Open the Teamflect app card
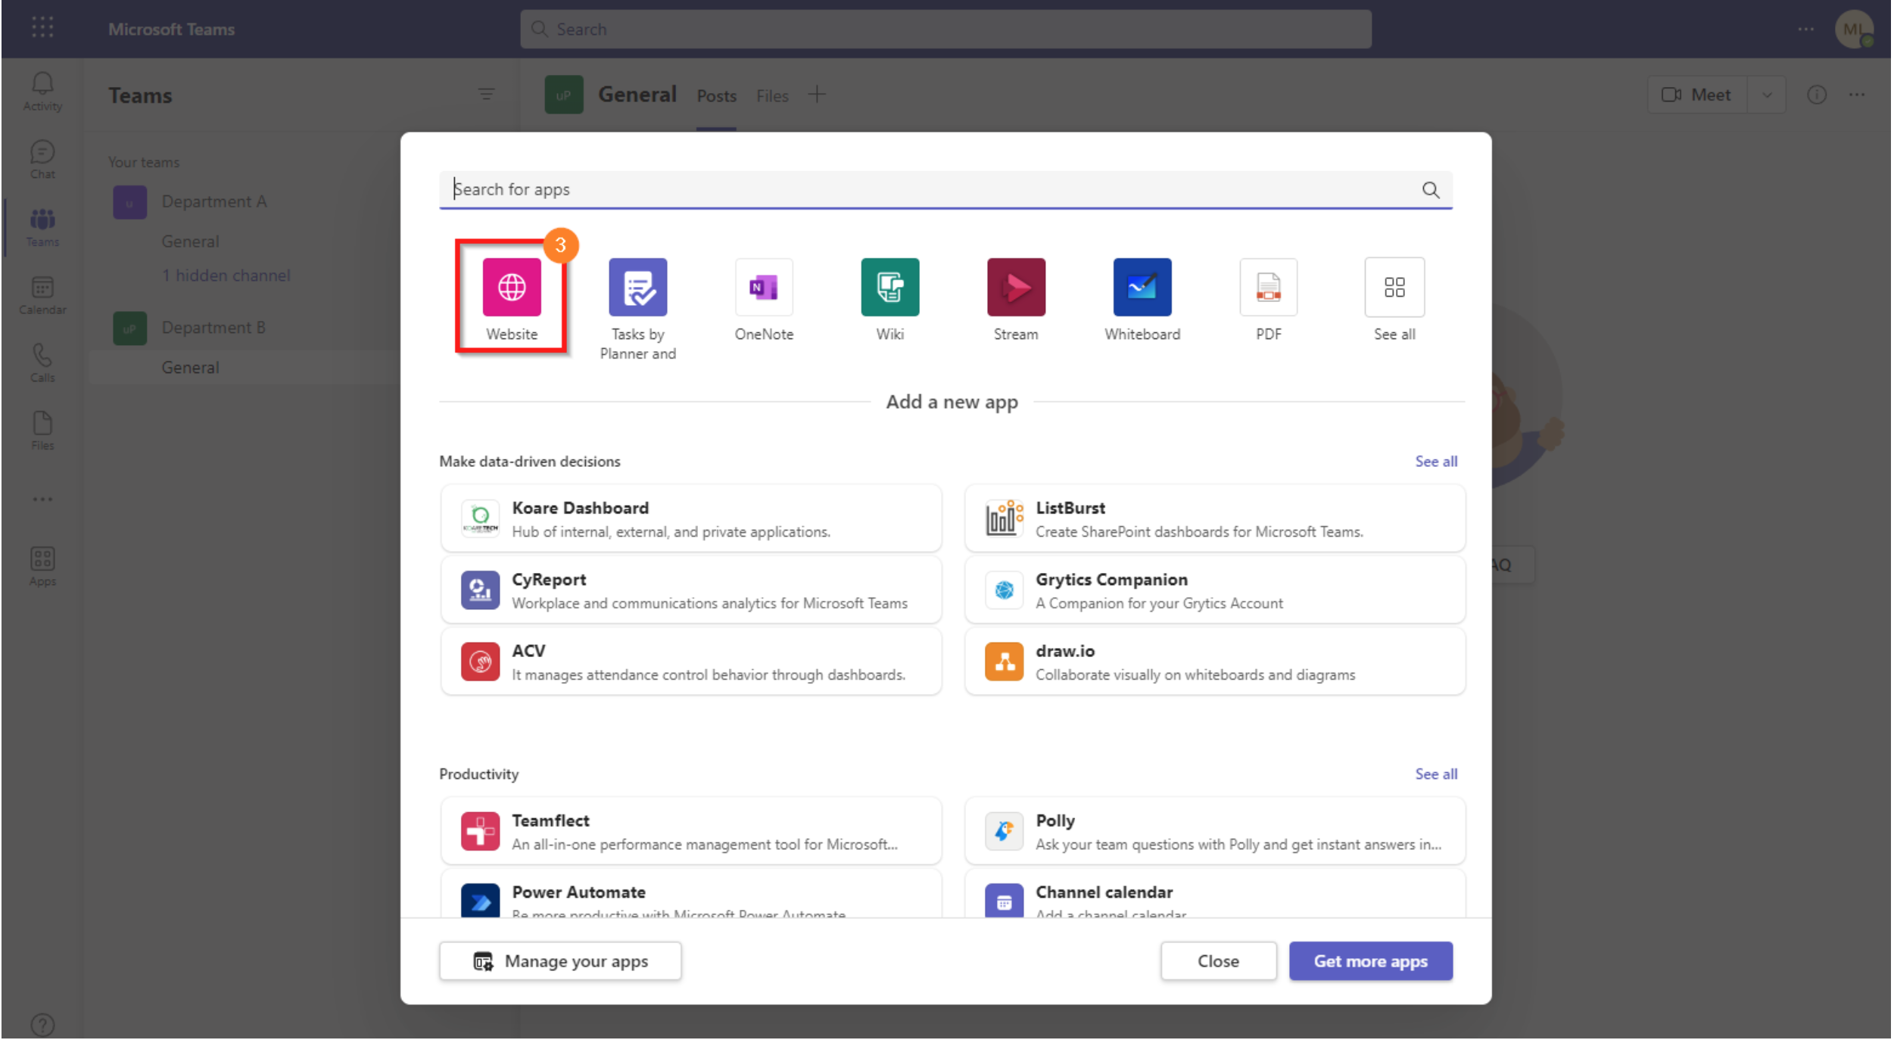The height and width of the screenshot is (1040, 1894). coord(691,831)
